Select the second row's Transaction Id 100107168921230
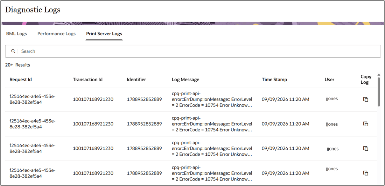 (x=93, y=124)
